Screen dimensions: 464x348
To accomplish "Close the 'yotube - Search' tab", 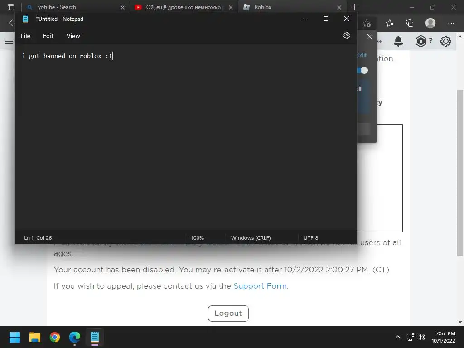I will tap(122, 7).
